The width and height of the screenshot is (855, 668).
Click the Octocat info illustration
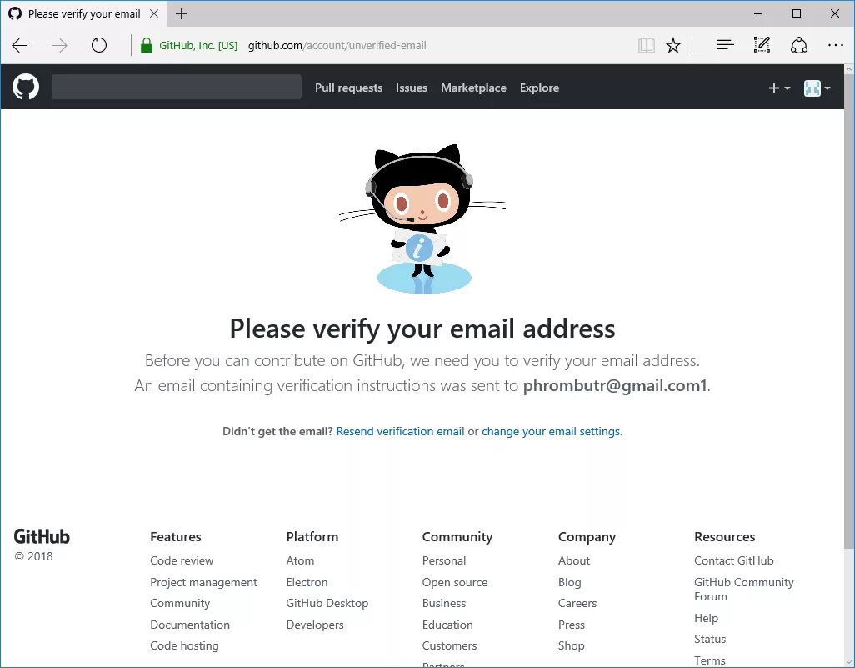click(x=422, y=218)
